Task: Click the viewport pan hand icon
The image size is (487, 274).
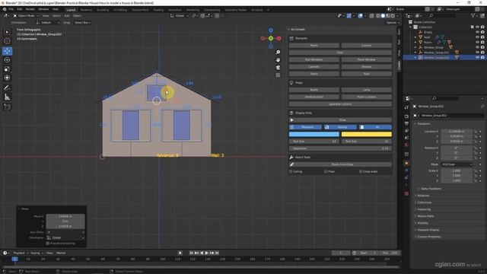Action: click(x=278, y=59)
